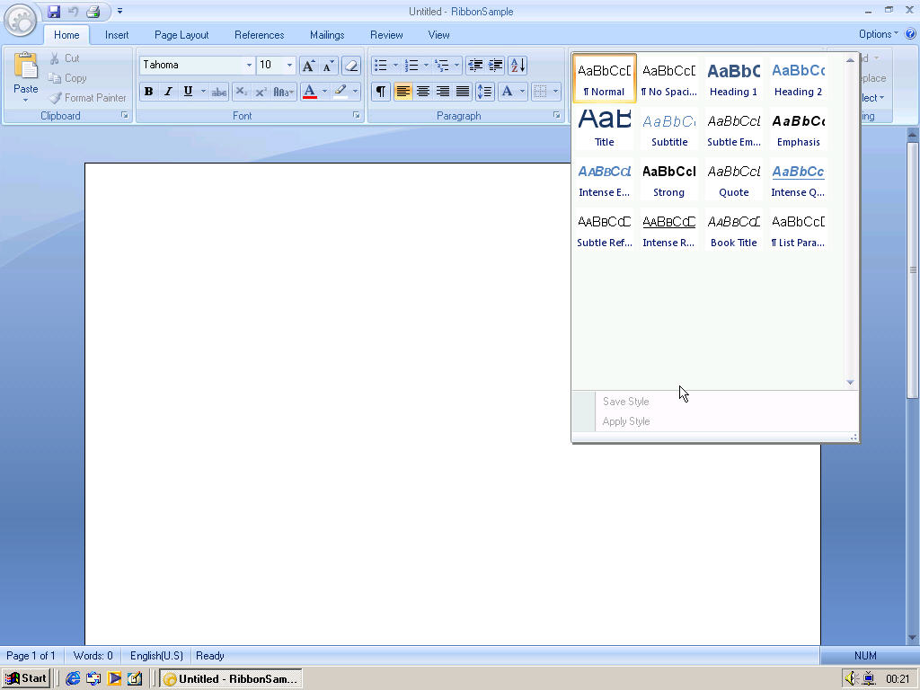Click the font color red A swatch
The image size is (920, 690).
[x=309, y=92]
